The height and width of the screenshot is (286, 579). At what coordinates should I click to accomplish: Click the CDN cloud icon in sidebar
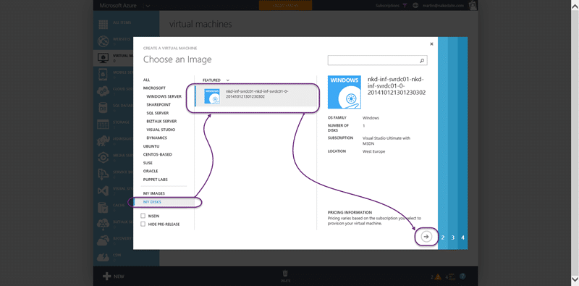(x=103, y=257)
